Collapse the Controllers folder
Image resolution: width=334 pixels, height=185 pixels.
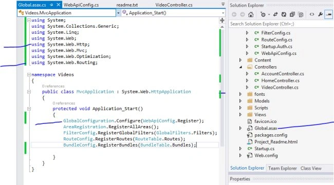tap(240, 67)
